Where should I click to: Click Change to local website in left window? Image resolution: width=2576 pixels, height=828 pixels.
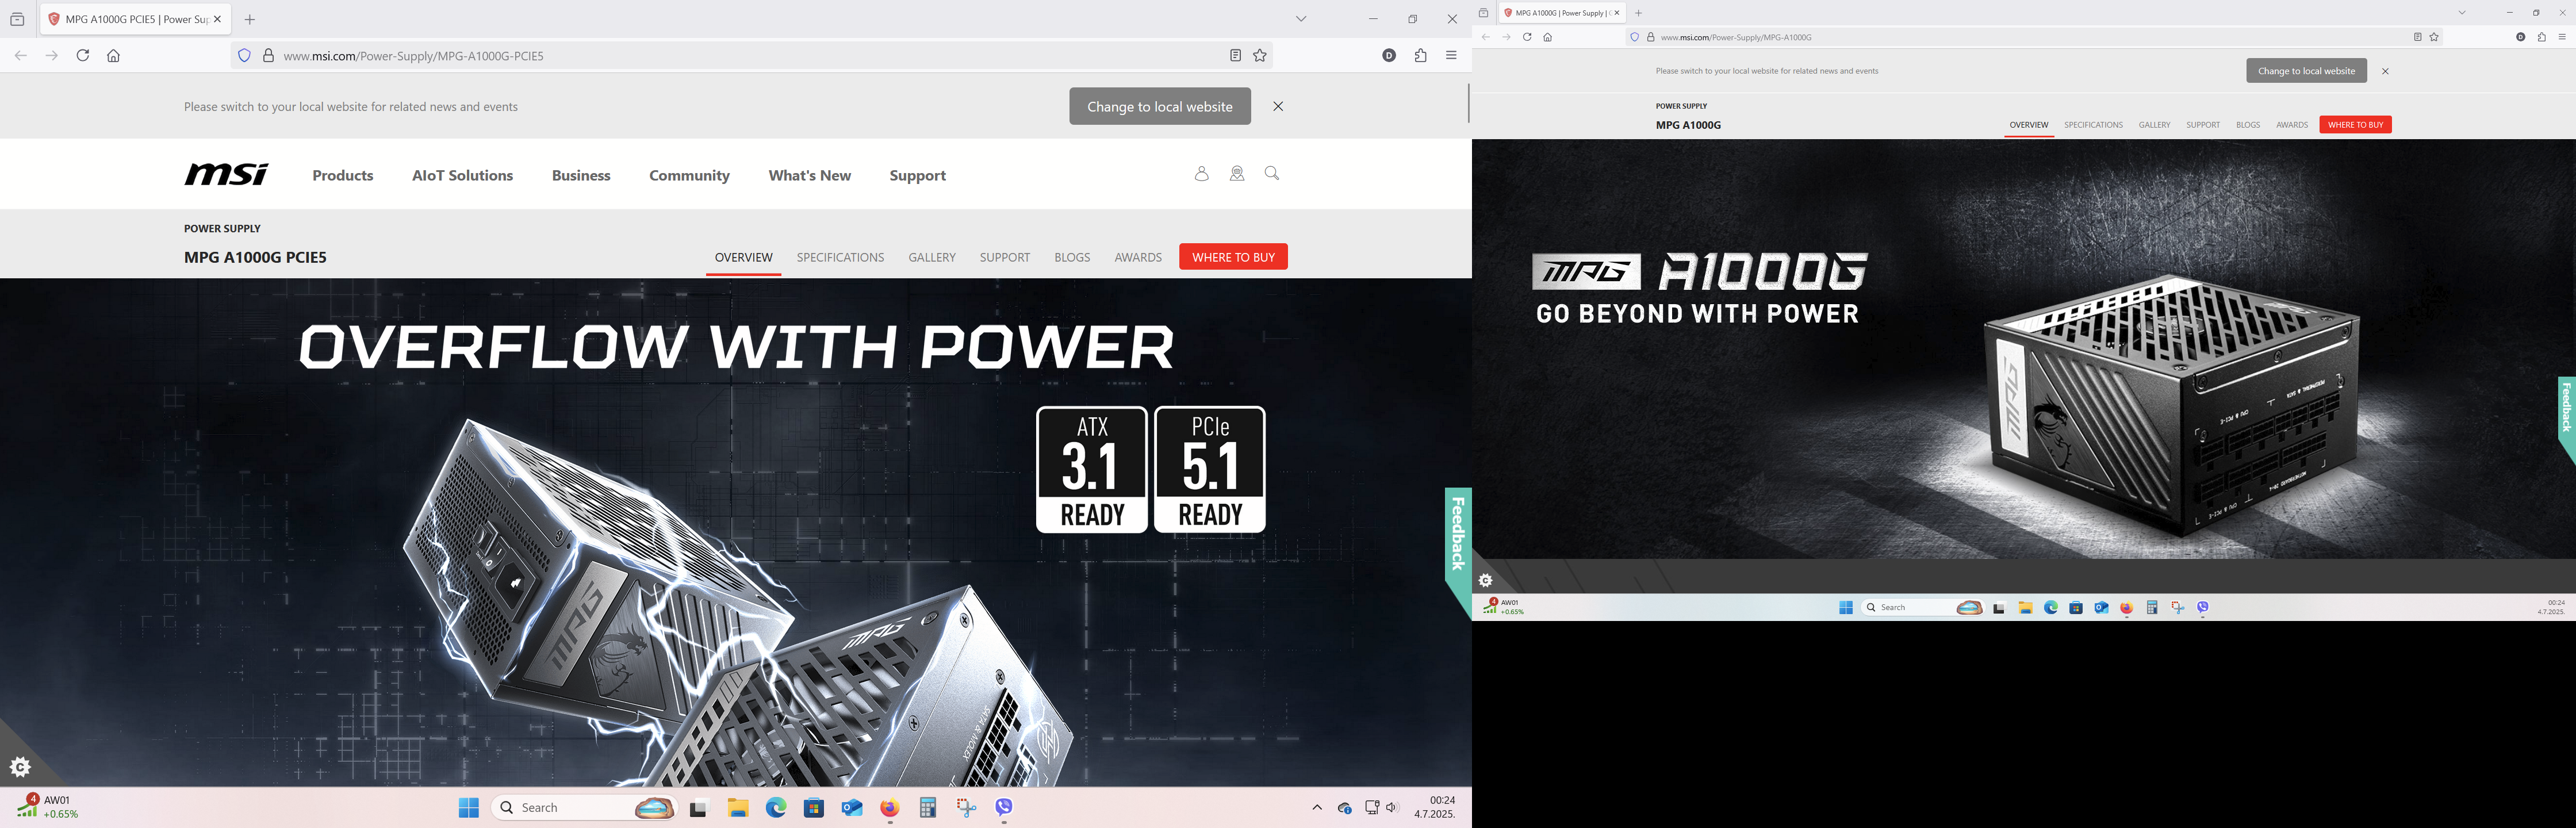click(x=1160, y=106)
